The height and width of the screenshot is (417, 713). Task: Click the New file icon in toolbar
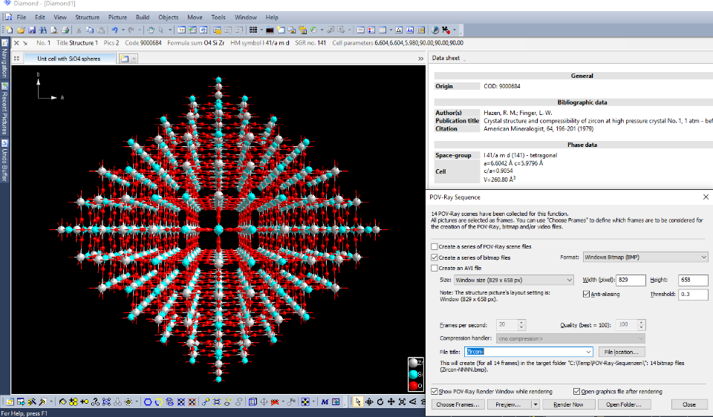[9, 30]
